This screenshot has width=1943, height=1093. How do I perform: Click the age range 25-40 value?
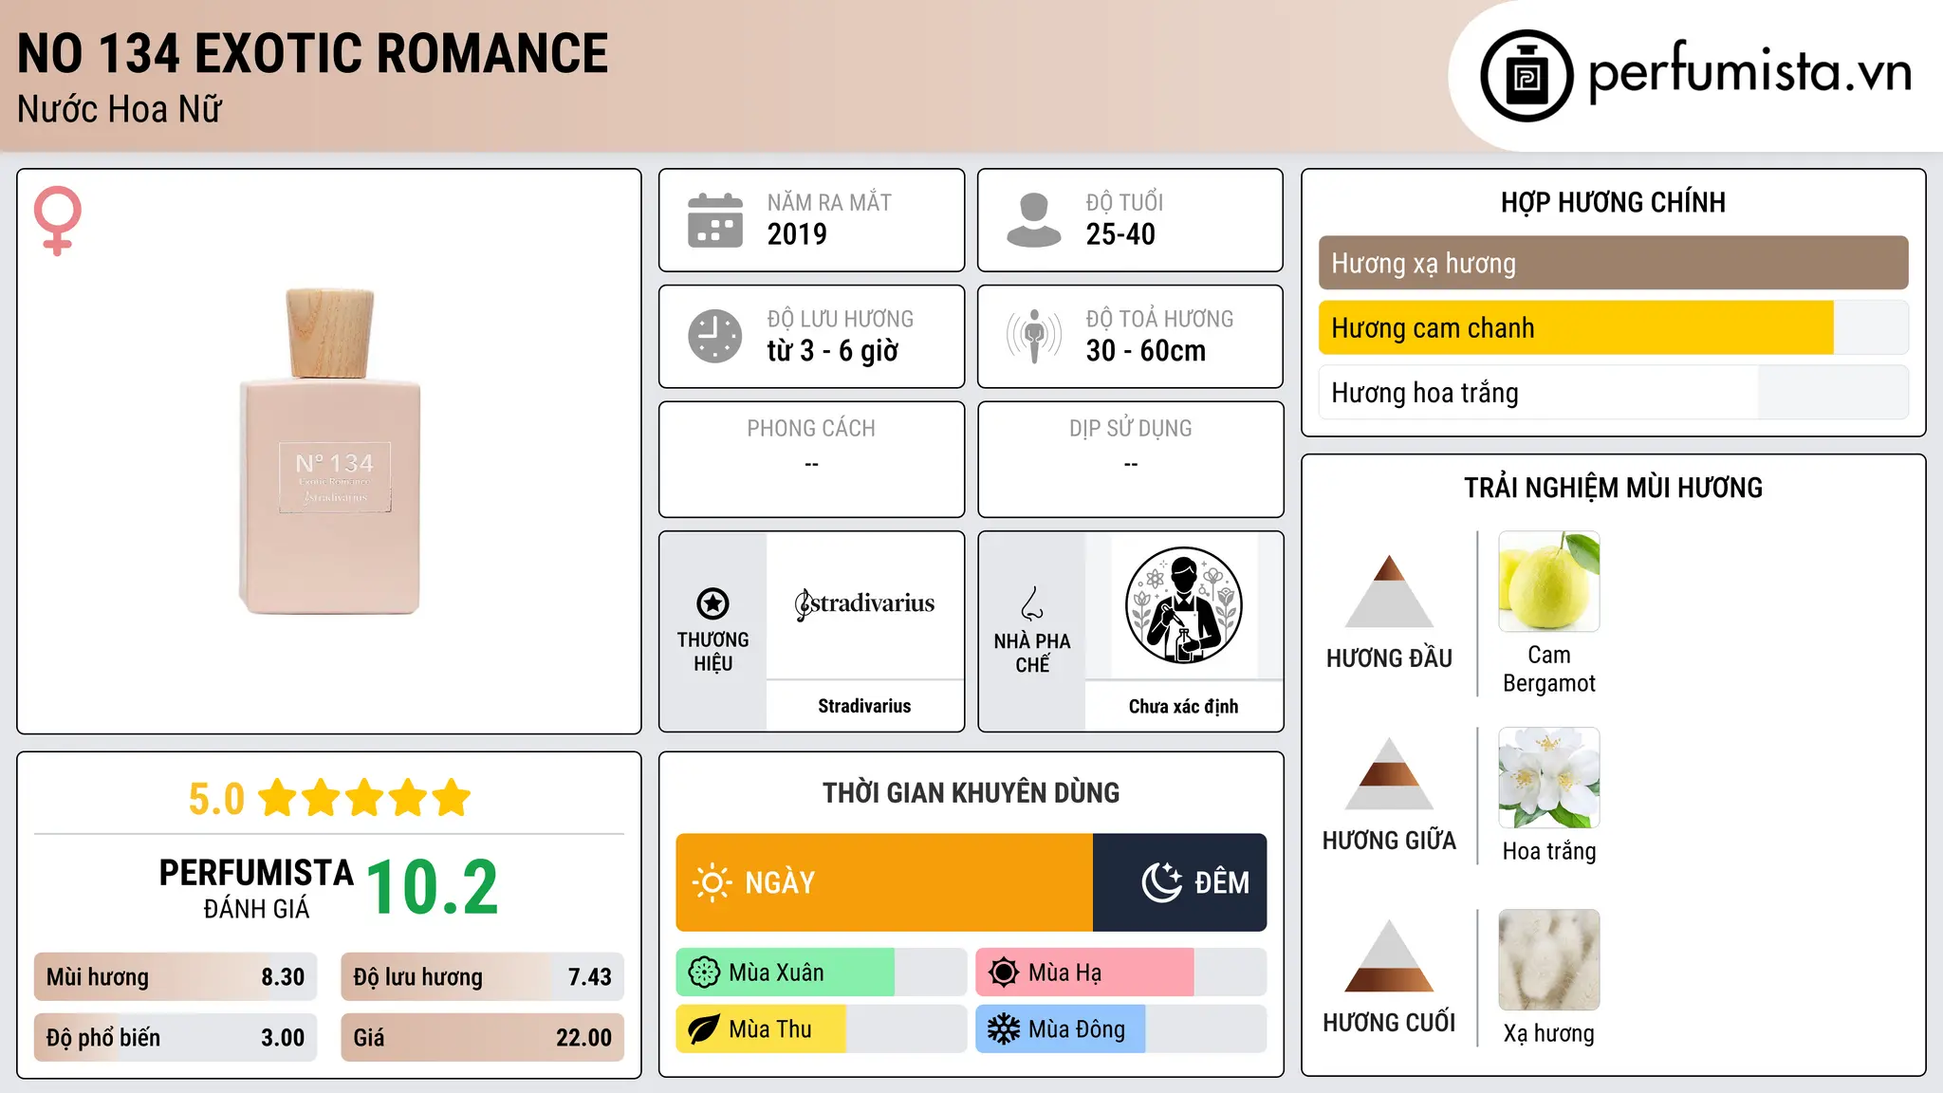click(1120, 233)
